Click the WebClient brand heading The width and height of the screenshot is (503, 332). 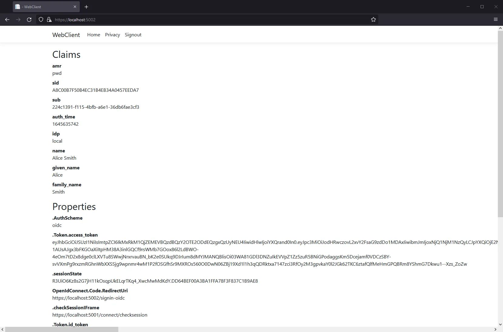66,35
